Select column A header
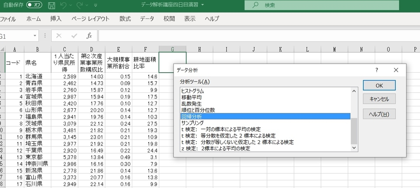420x188 pixels. [15, 50]
